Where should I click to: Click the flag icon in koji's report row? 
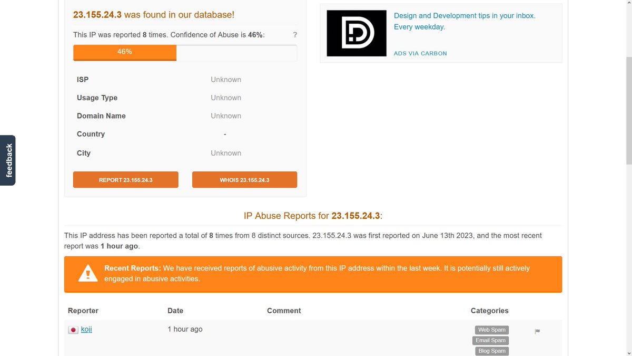(x=537, y=331)
